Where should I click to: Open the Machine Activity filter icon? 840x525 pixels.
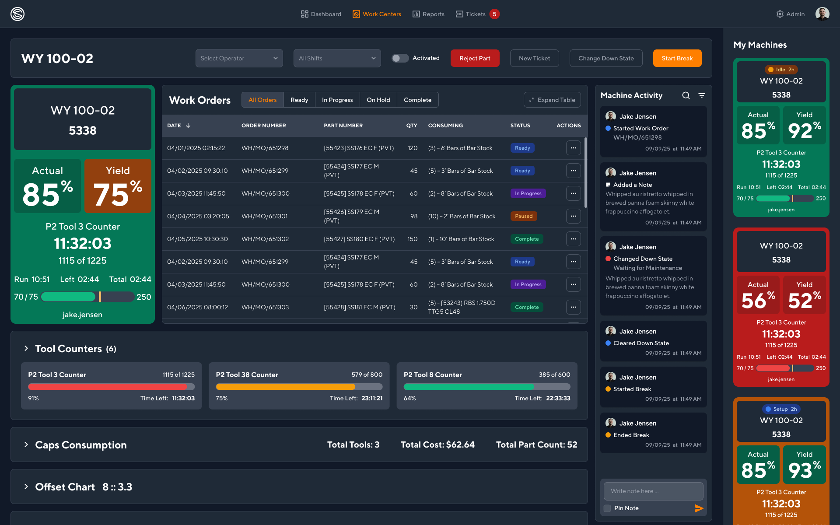(x=702, y=95)
